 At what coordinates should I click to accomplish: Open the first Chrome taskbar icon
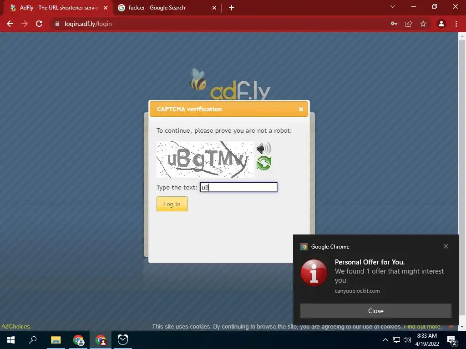(x=78, y=340)
